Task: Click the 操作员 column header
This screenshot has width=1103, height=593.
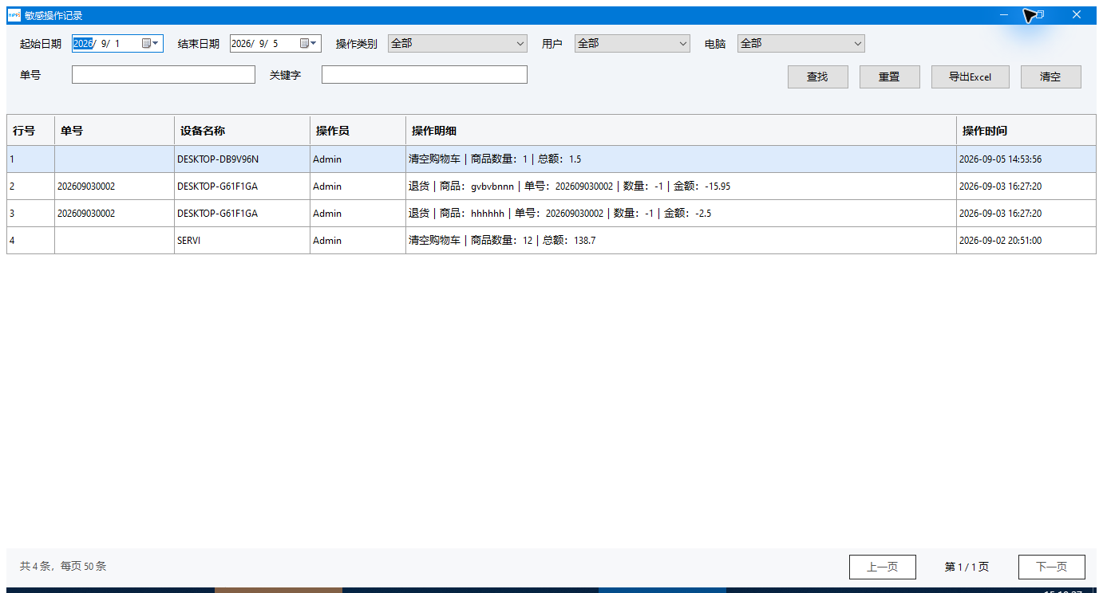Action: (358, 131)
